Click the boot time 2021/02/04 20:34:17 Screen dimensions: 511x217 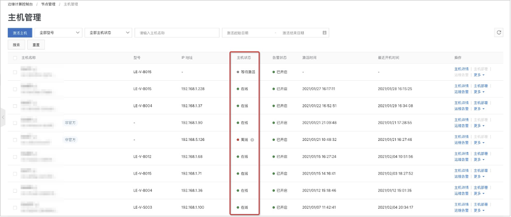click(x=395, y=208)
